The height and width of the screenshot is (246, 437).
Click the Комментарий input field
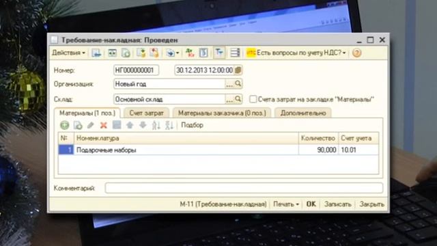click(244, 188)
